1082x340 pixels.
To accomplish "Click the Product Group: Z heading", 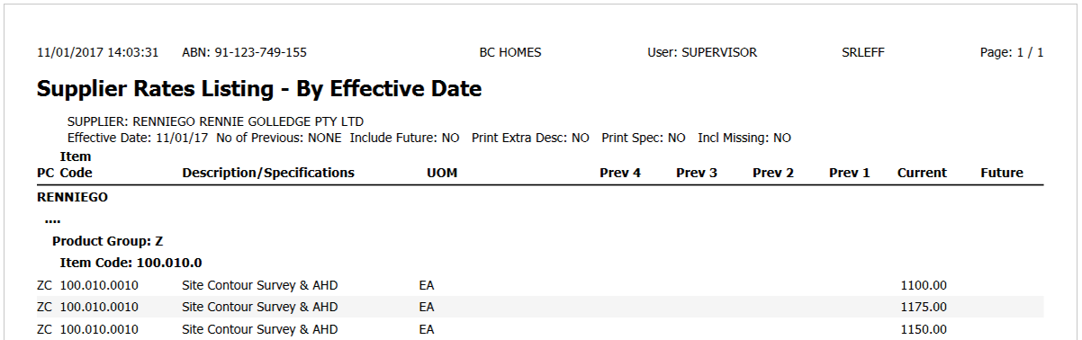I will click(107, 241).
